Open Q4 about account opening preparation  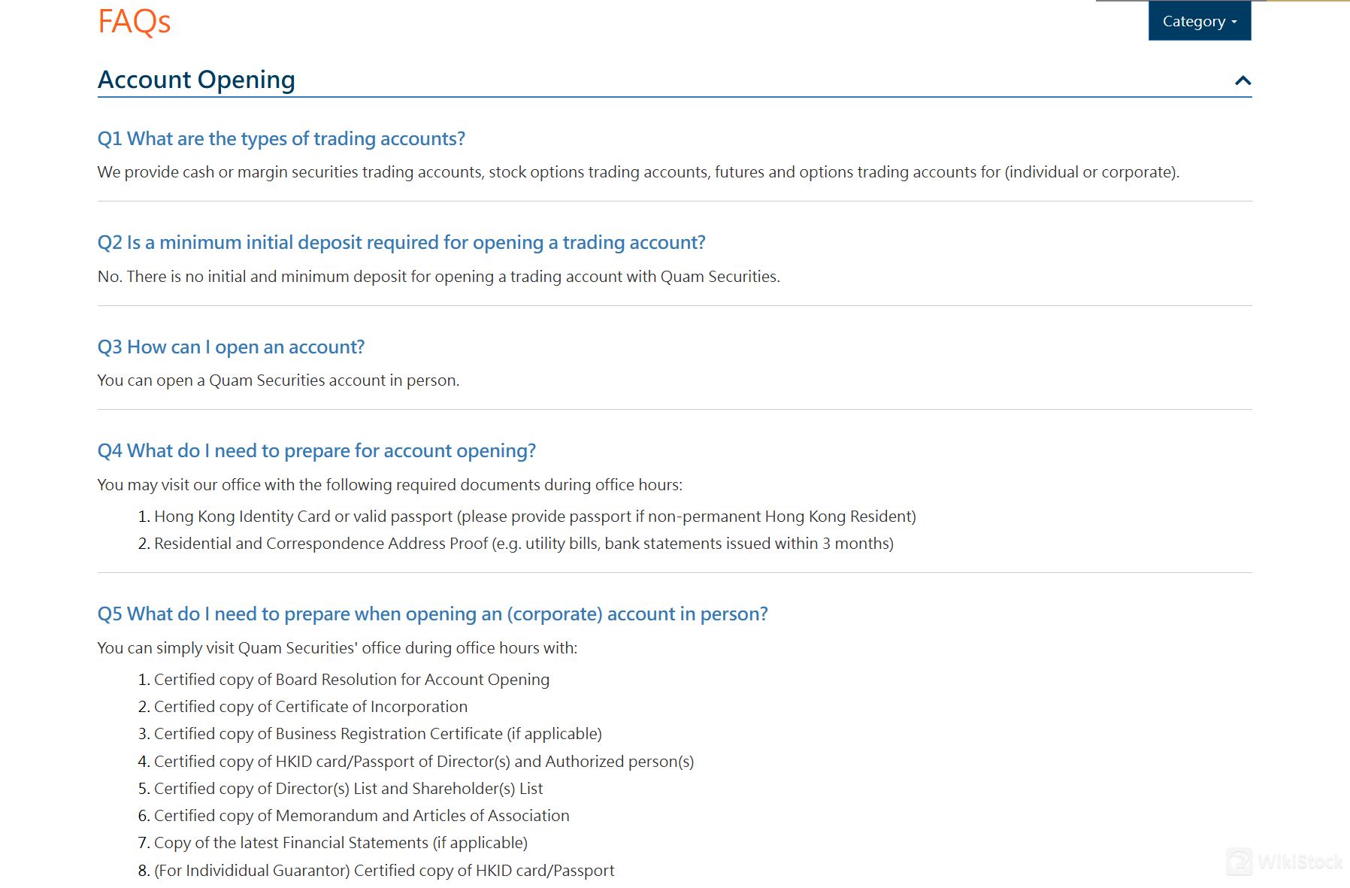point(316,450)
